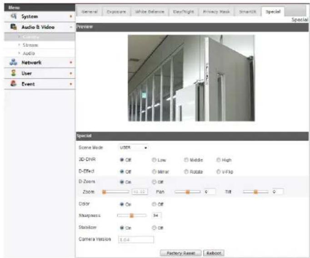Expand the User menu section
310x258 pixels.
(71, 73)
